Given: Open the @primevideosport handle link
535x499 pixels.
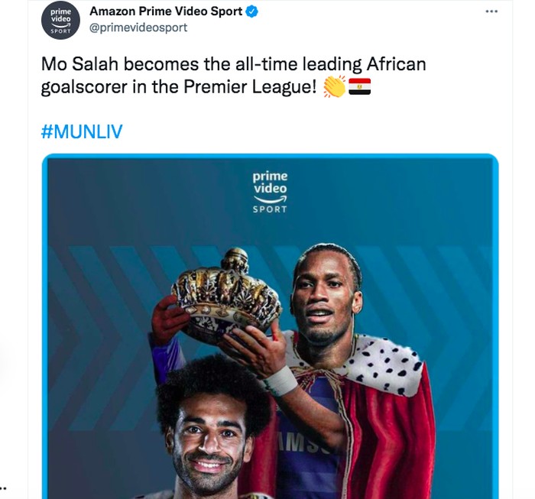Looking at the screenshot, I should pyautogui.click(x=138, y=28).
